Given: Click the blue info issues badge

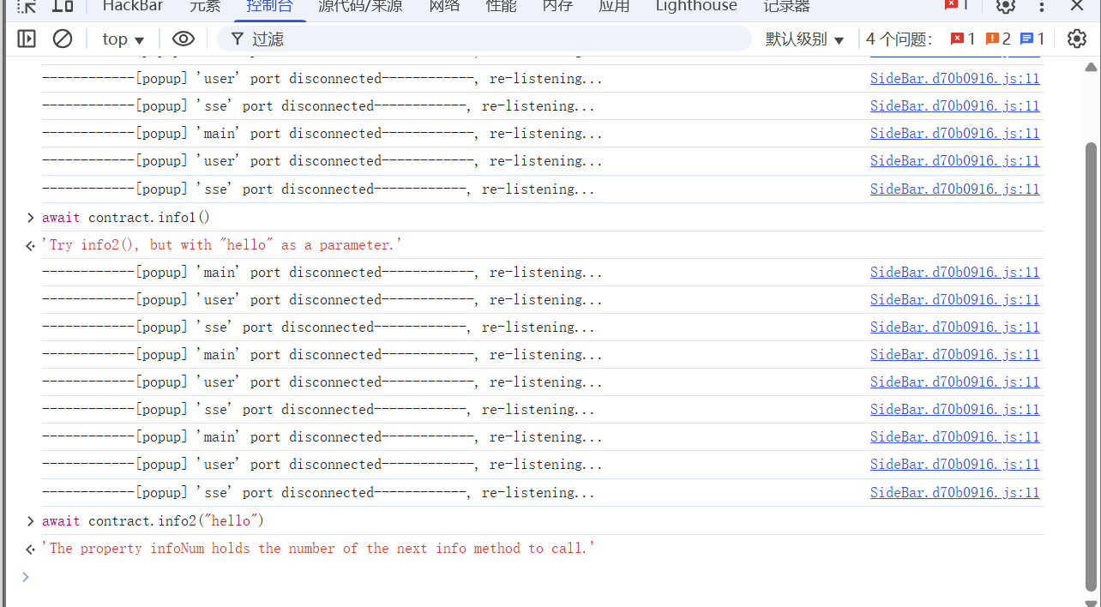Looking at the screenshot, I should [1032, 39].
